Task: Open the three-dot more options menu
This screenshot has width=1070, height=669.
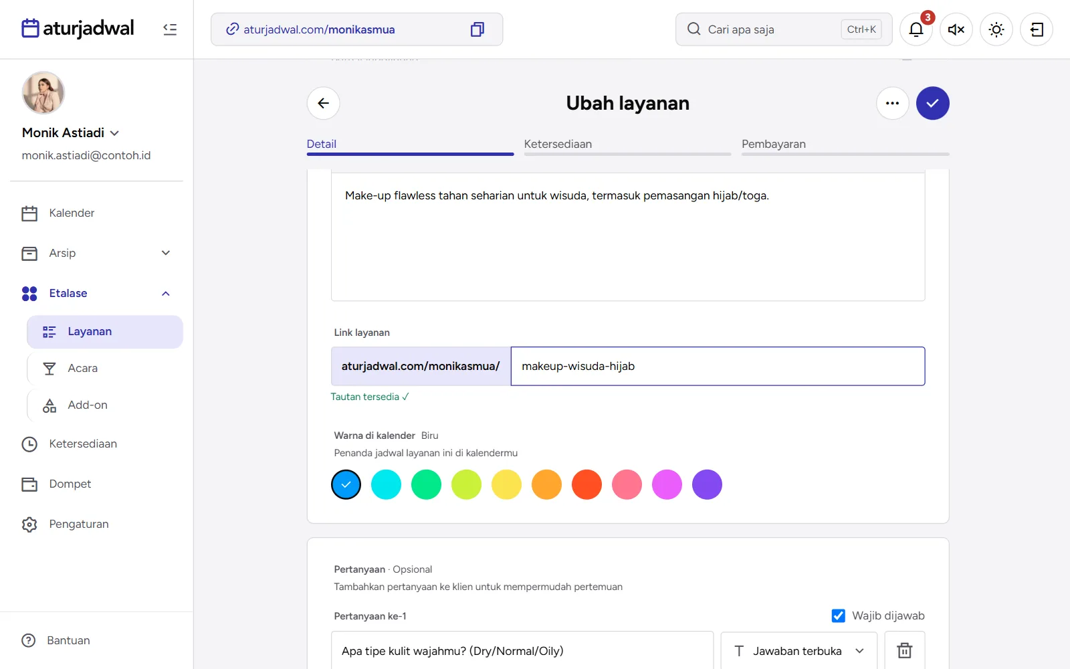Action: [x=893, y=103]
